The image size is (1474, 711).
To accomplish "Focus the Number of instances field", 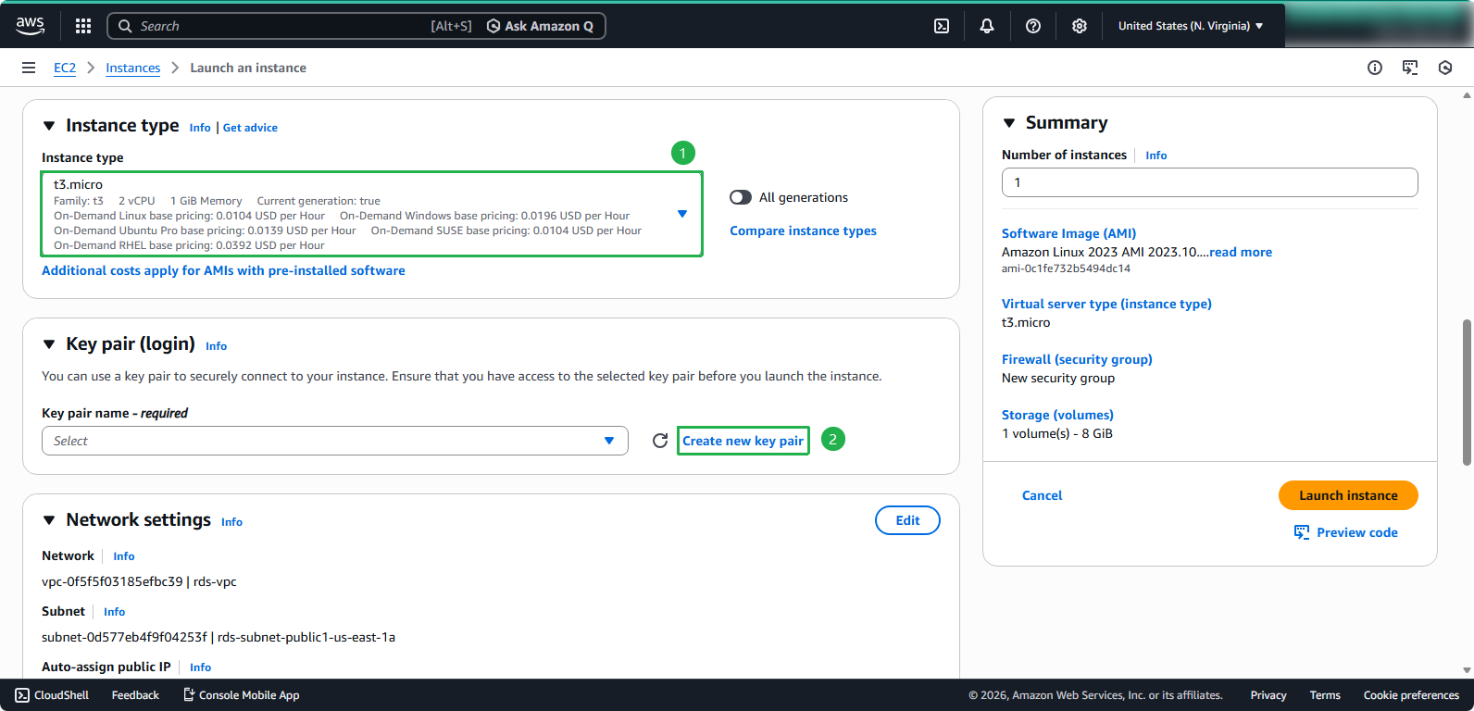I will coord(1209,182).
